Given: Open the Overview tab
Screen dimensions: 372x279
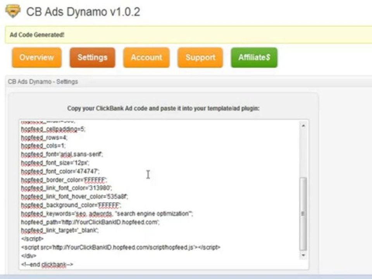Looking at the screenshot, I should pos(36,57).
